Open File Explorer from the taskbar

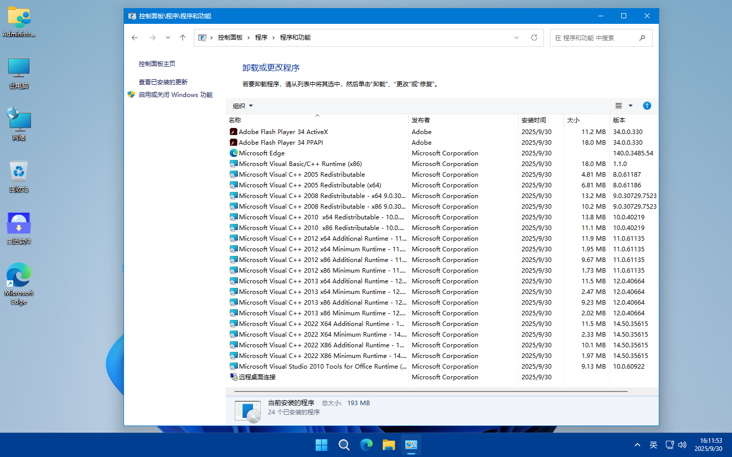click(389, 445)
